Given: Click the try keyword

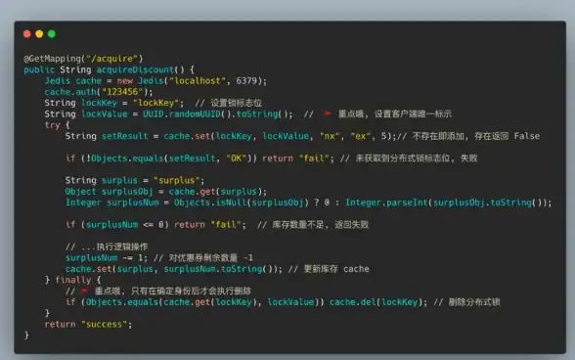Looking at the screenshot, I should (52, 125).
